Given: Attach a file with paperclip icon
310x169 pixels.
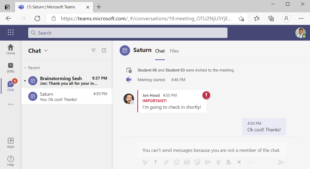Looking at the screenshot, I should click(166, 162).
